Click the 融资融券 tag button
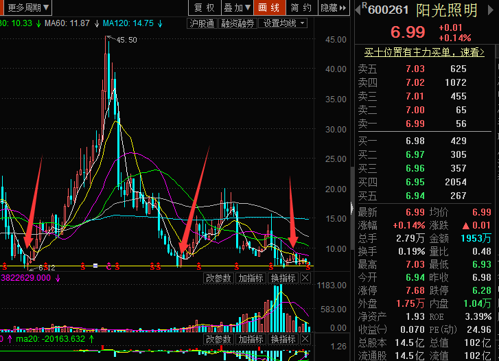Screen dimensions: 499x361 click(x=237, y=23)
